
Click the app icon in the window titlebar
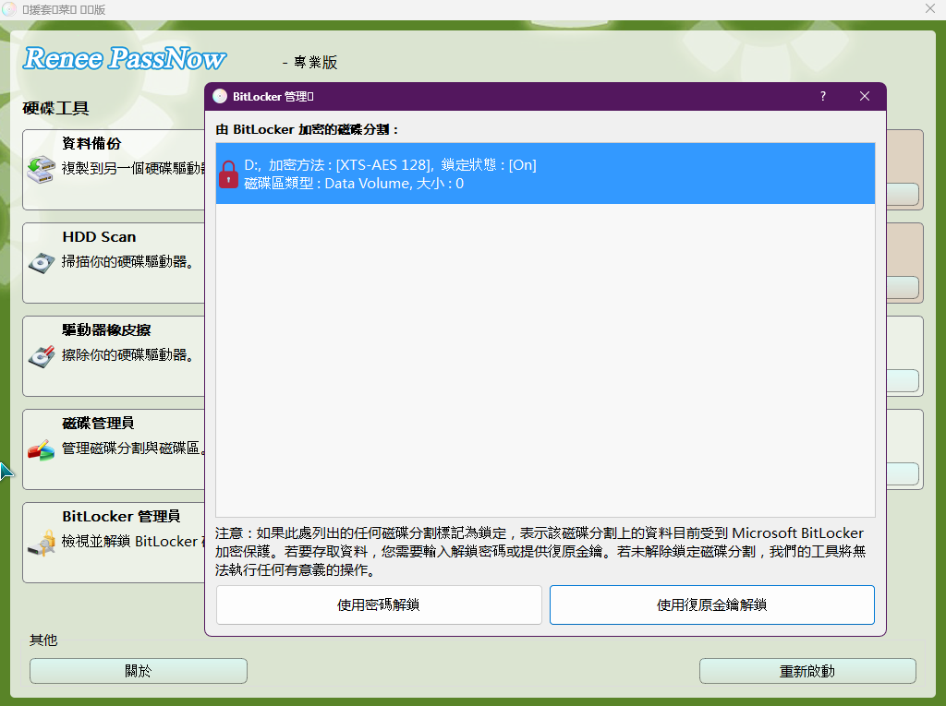coord(11,9)
